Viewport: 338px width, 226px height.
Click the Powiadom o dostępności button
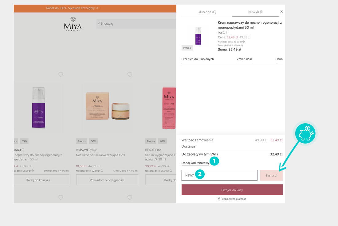pos(107,180)
